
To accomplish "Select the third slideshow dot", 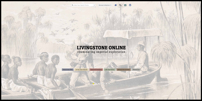I will pos(98,84).
